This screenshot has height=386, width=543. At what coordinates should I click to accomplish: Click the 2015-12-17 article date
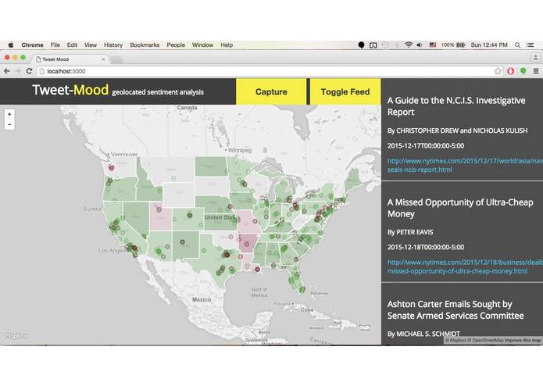(x=426, y=146)
